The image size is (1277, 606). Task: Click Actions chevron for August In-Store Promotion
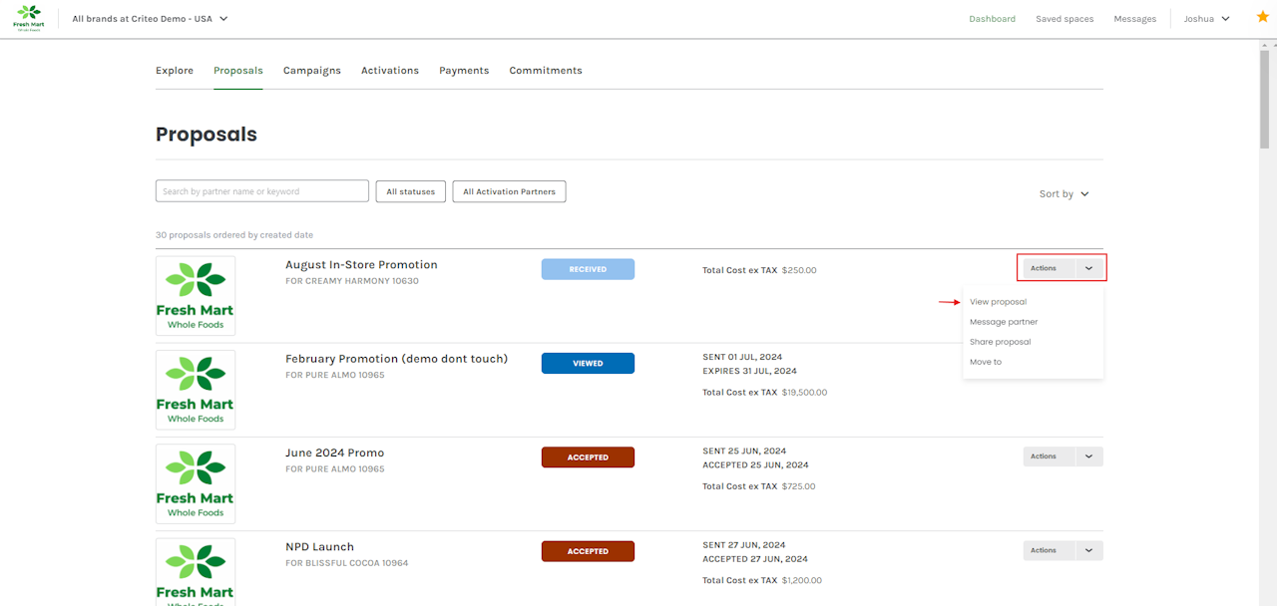pyautogui.click(x=1088, y=268)
